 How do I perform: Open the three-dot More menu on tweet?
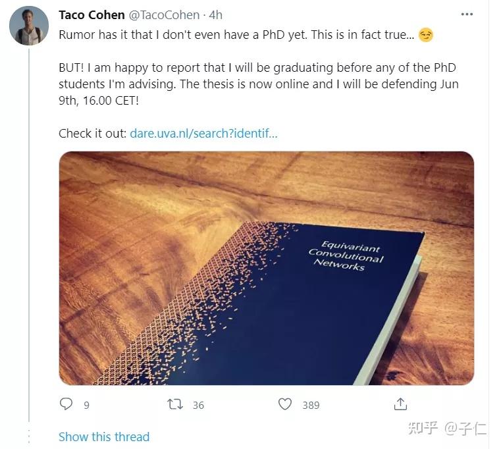[x=467, y=14]
